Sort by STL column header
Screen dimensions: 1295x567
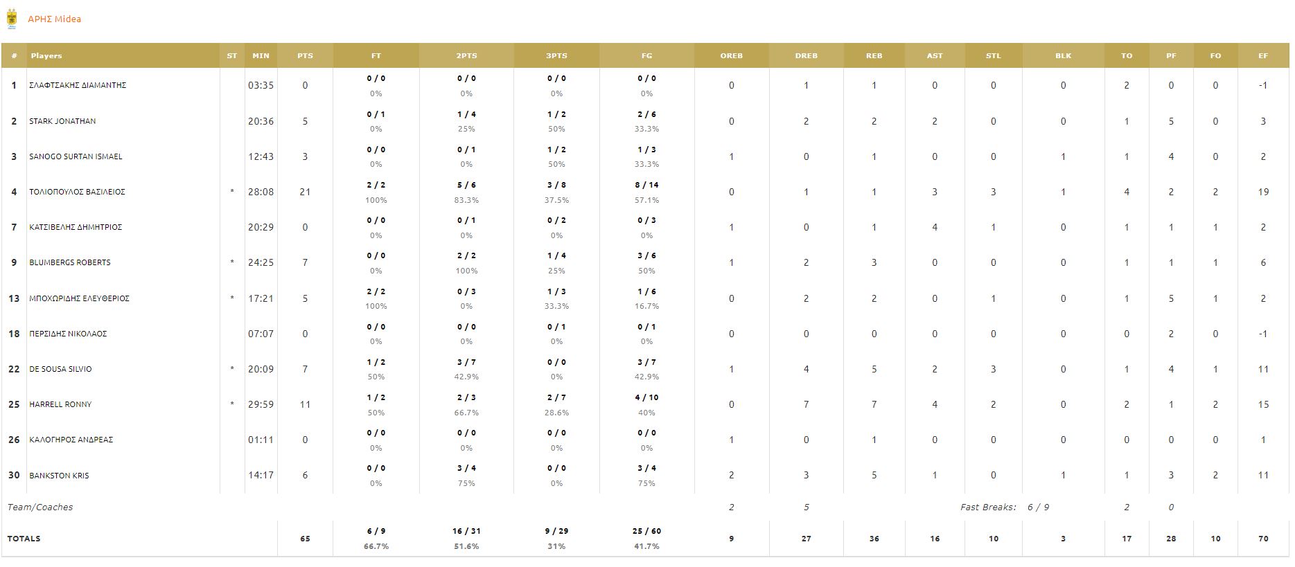click(993, 55)
